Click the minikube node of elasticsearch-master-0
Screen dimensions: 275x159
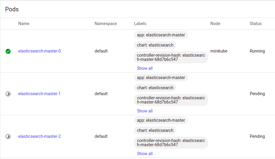219,51
